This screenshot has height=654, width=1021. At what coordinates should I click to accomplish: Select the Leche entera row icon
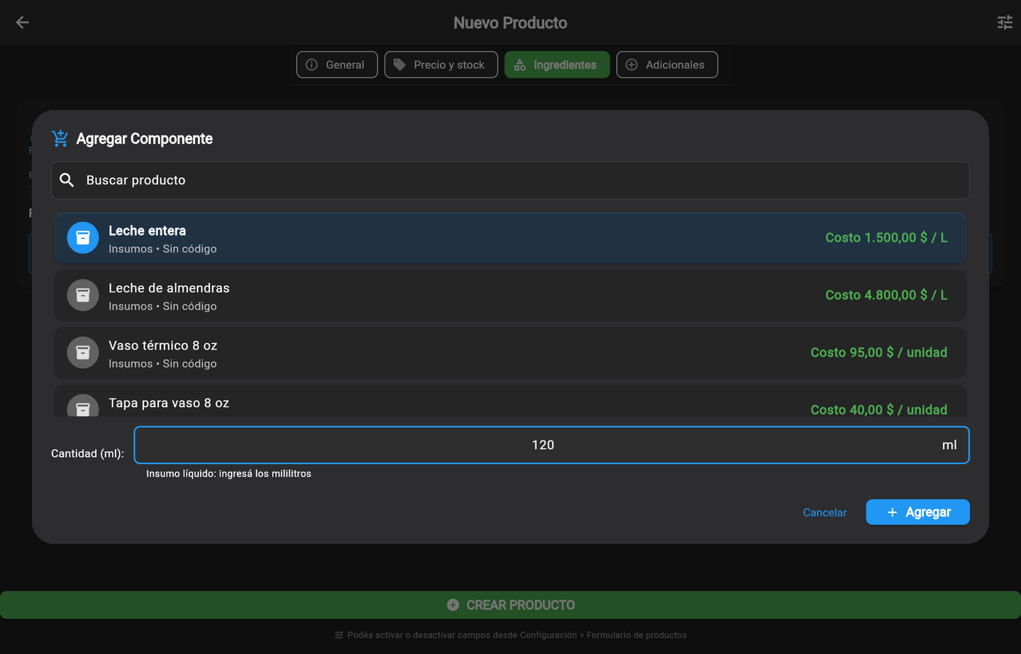coord(83,238)
